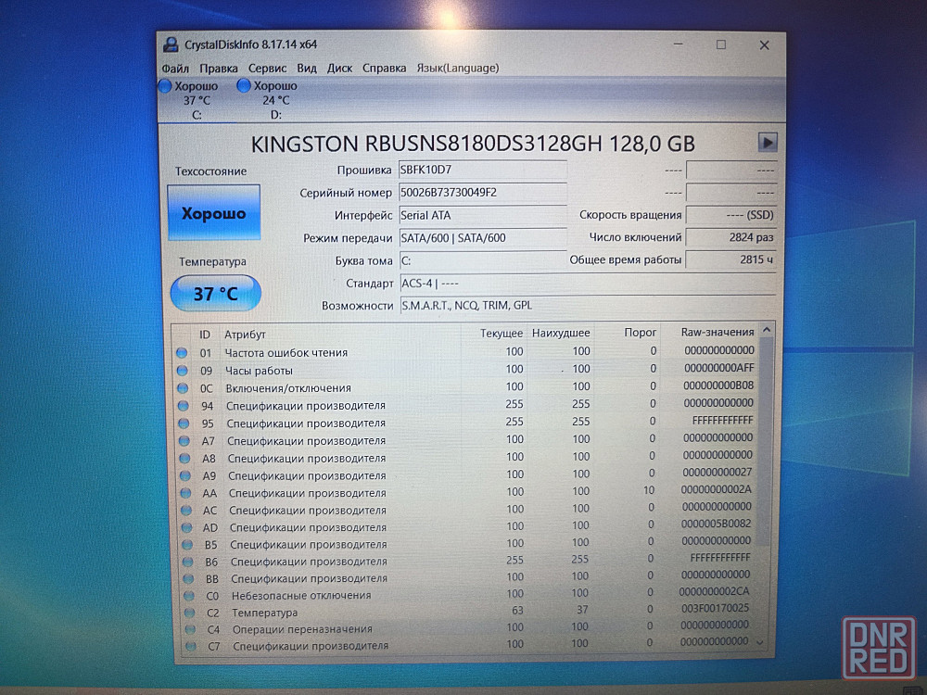Click status icon of row A8

point(185,459)
